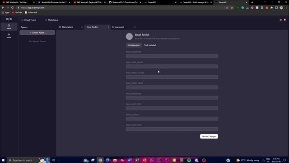Click the Update Changes button
Image resolution: width=289 pixels, height=163 pixels.
209,136
